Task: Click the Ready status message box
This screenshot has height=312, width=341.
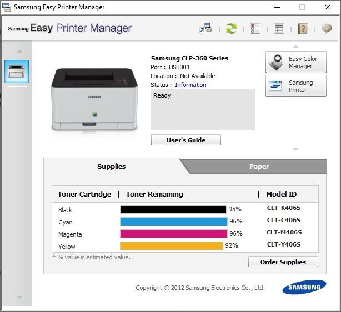Action: (203, 109)
